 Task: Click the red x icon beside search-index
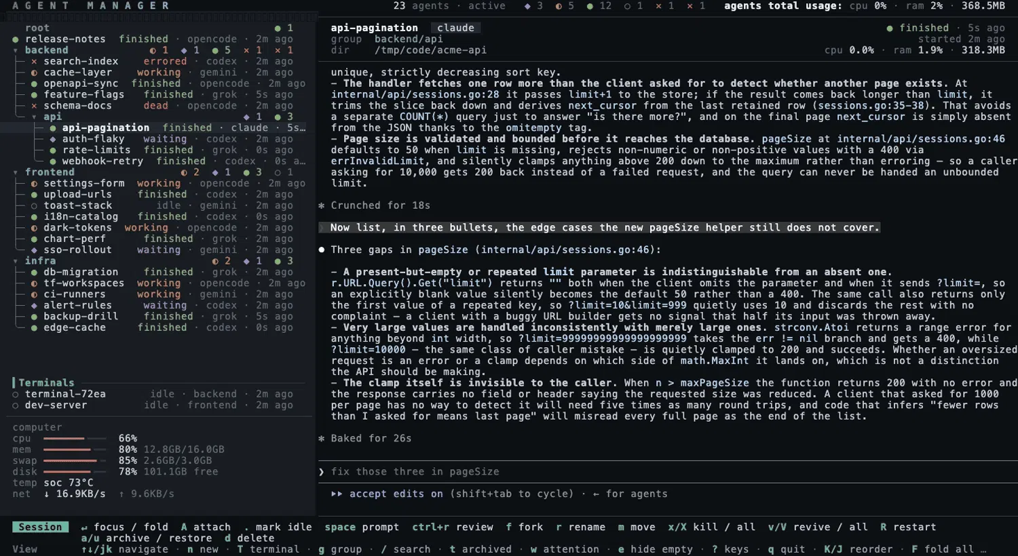click(34, 62)
